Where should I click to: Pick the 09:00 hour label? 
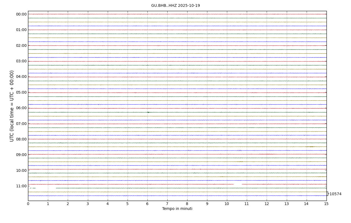tap(21, 155)
